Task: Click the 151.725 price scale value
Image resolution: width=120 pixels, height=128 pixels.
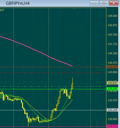Action: click(x=113, y=44)
